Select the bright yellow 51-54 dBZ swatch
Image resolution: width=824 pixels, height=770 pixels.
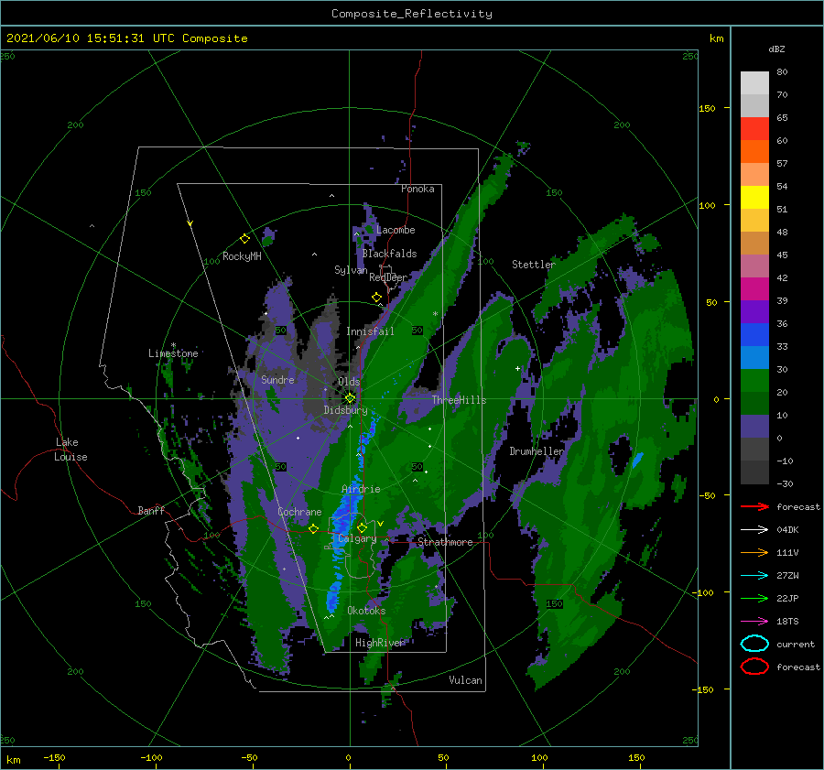tap(754, 198)
